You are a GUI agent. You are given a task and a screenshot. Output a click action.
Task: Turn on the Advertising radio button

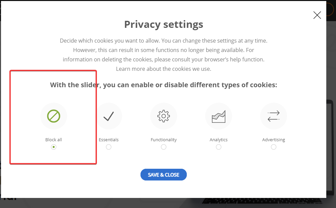tap(273, 147)
